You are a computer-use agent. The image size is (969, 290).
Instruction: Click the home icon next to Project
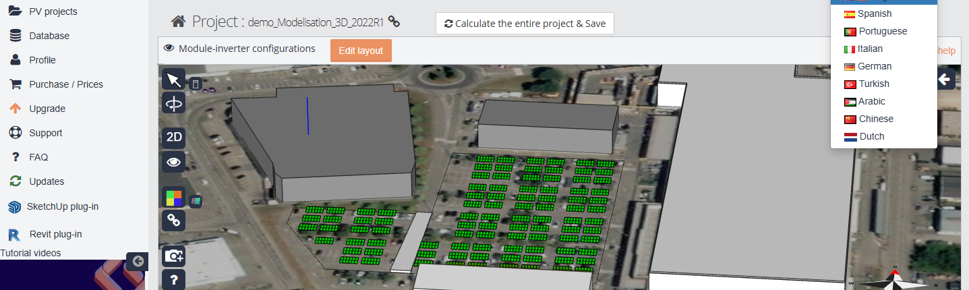178,22
